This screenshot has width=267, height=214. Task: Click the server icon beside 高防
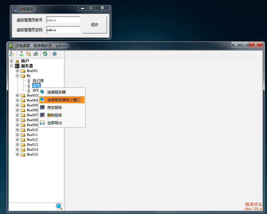pyautogui.click(x=29, y=85)
